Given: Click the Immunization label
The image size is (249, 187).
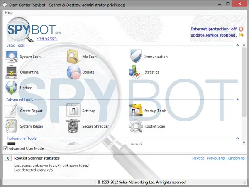Looking at the screenshot, I should [x=156, y=57].
